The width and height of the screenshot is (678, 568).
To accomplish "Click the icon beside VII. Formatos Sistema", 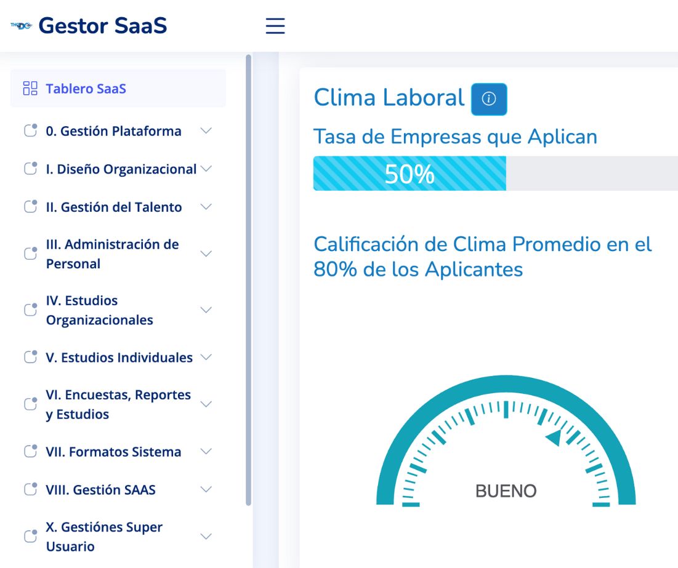I will [x=30, y=451].
